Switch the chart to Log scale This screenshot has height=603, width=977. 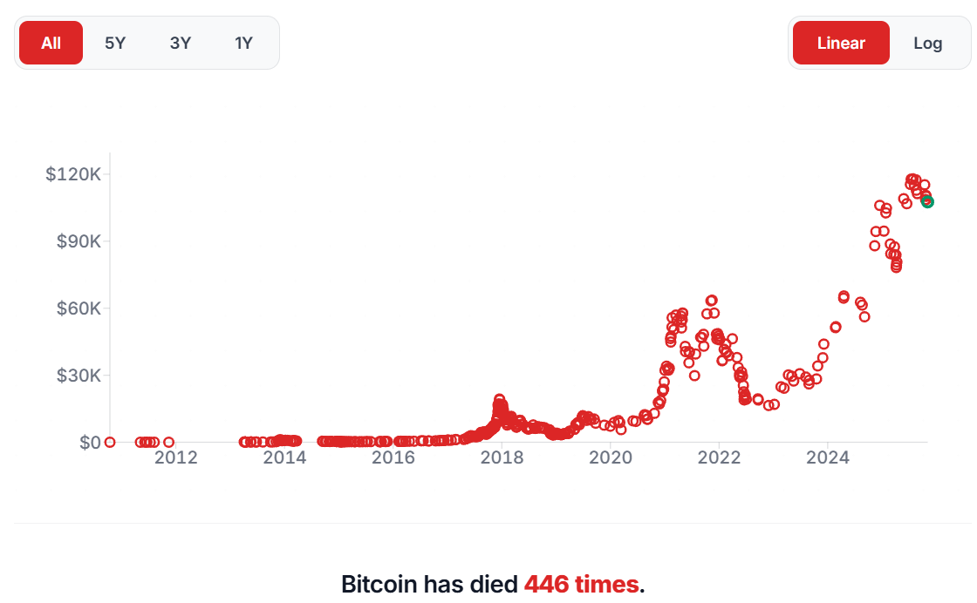point(928,43)
